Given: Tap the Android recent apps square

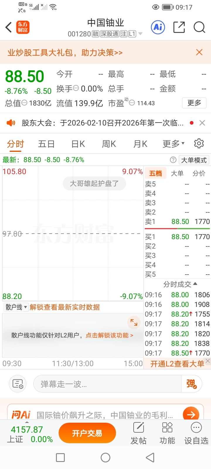Looking at the screenshot, I should click(x=60, y=458).
